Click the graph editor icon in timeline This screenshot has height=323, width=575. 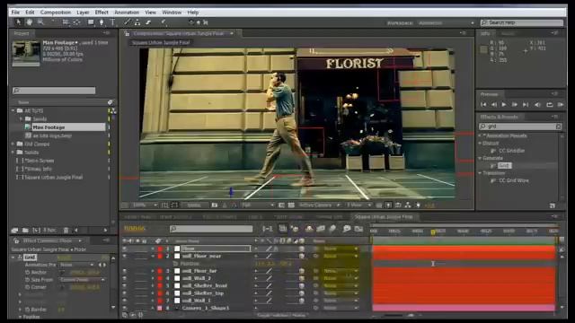(358, 229)
